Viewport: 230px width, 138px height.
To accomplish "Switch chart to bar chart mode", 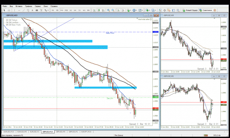I will [x=95, y=10].
